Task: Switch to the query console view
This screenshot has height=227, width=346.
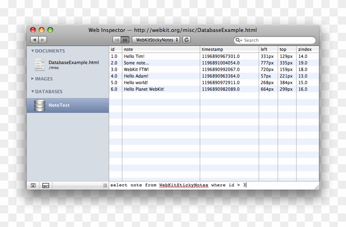Action: coord(117,40)
